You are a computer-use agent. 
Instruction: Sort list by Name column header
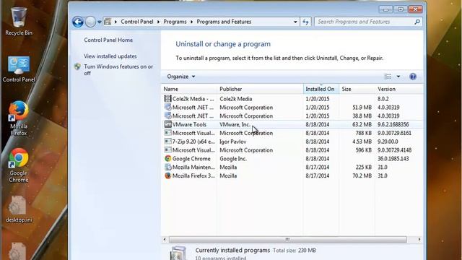pyautogui.click(x=188, y=89)
